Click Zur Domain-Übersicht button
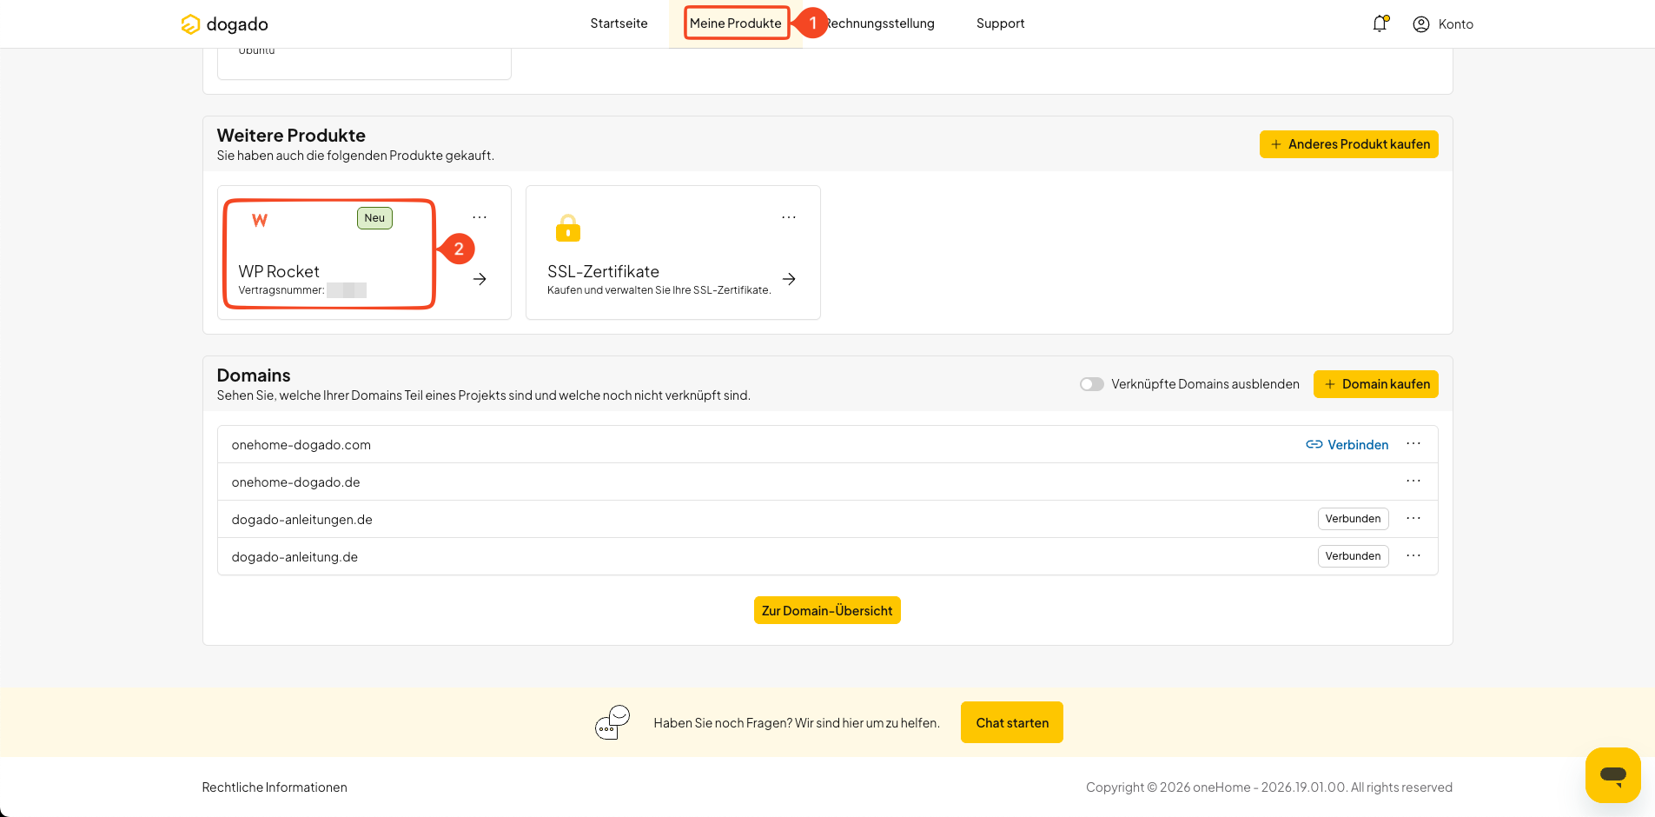This screenshot has width=1655, height=817. [827, 610]
